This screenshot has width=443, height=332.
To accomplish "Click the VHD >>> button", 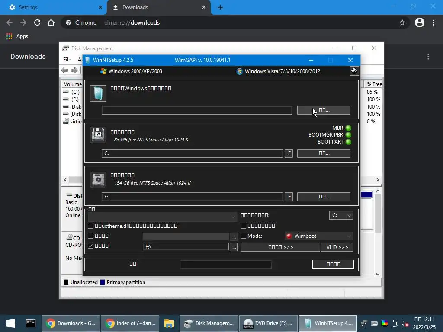I will (x=337, y=247).
